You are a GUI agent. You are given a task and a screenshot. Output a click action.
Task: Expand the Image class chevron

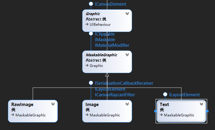coord(127,104)
